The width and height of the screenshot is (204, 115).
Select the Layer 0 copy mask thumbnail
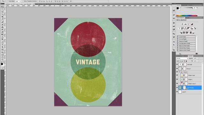(x=184, y=88)
